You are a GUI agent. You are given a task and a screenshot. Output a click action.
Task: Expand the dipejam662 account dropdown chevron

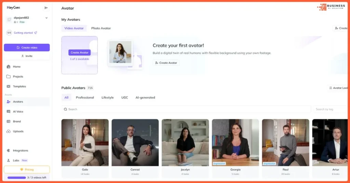tap(46, 18)
